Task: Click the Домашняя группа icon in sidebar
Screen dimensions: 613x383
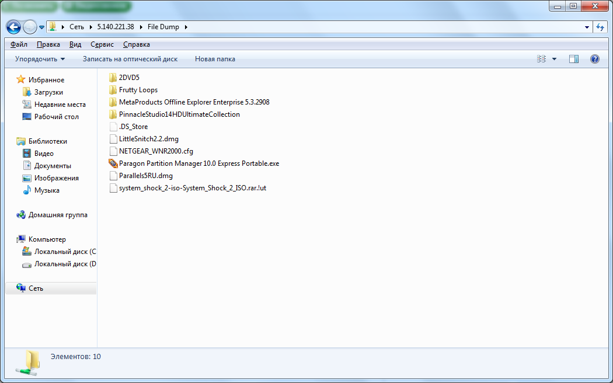Action: click(21, 215)
